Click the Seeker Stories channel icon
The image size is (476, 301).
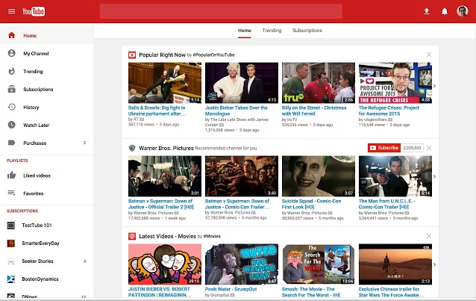pyautogui.click(x=11, y=261)
